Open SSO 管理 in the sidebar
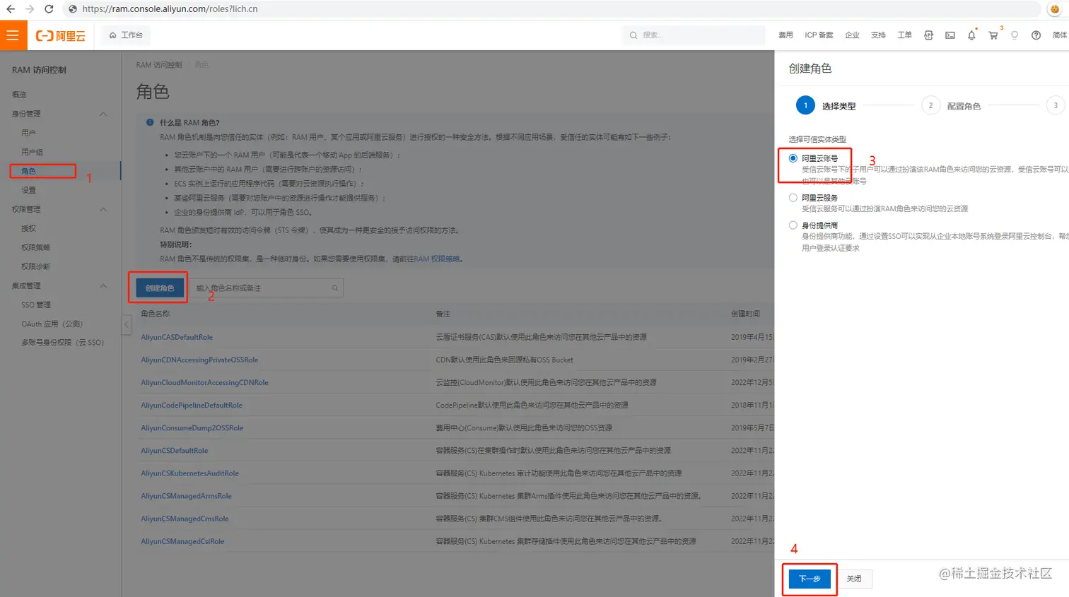Viewport: 1069px width, 597px height. point(36,305)
